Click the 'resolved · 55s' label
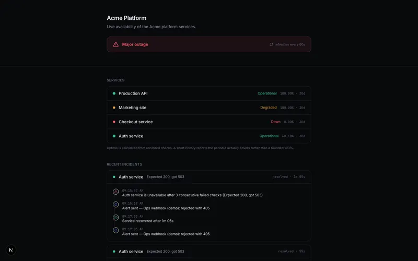This screenshot has height=261, width=418. coord(292,252)
